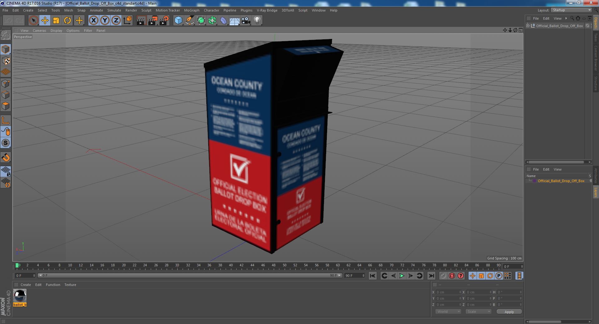Go to start of animation
599x324 pixels.
point(372,276)
